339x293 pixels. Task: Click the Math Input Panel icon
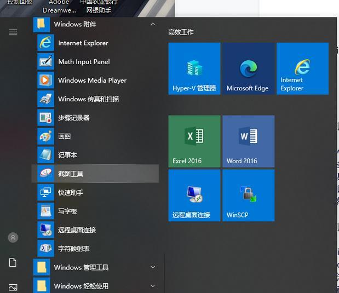coord(45,62)
